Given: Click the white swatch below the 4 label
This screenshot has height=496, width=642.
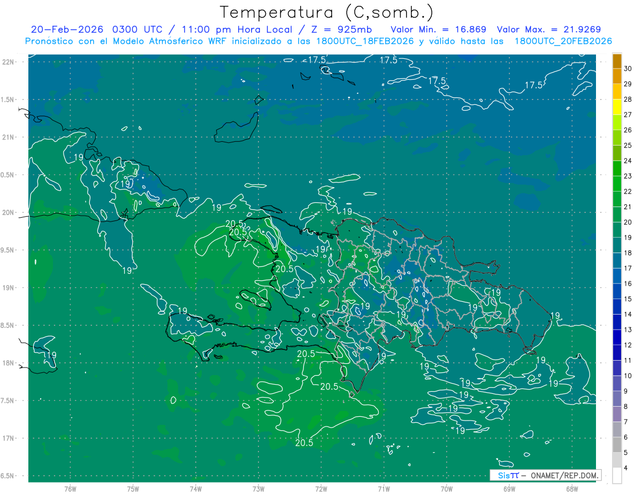Looking at the screenshot, I should [617, 476].
